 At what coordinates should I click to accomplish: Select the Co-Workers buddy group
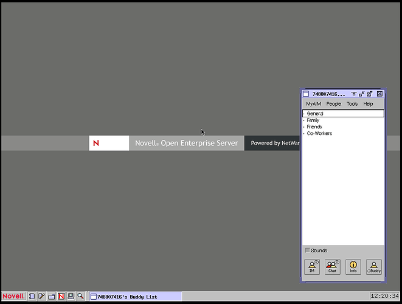tap(343, 133)
